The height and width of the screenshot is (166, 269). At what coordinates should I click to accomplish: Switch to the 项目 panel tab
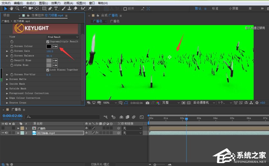pyautogui.click(x=6, y=15)
